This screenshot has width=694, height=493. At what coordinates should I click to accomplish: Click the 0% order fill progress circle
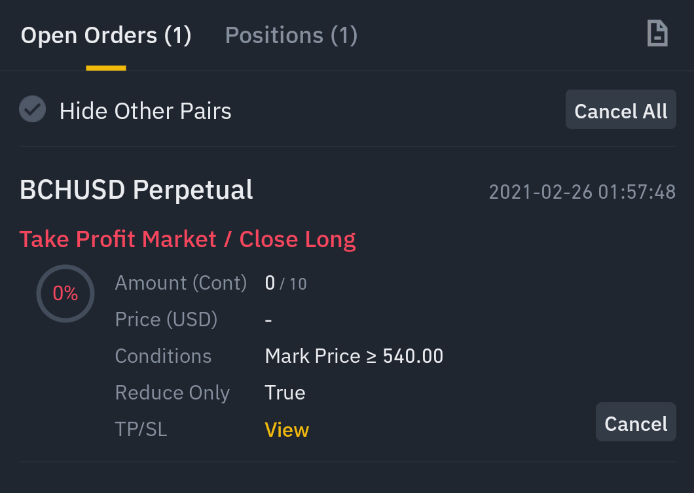click(x=65, y=293)
